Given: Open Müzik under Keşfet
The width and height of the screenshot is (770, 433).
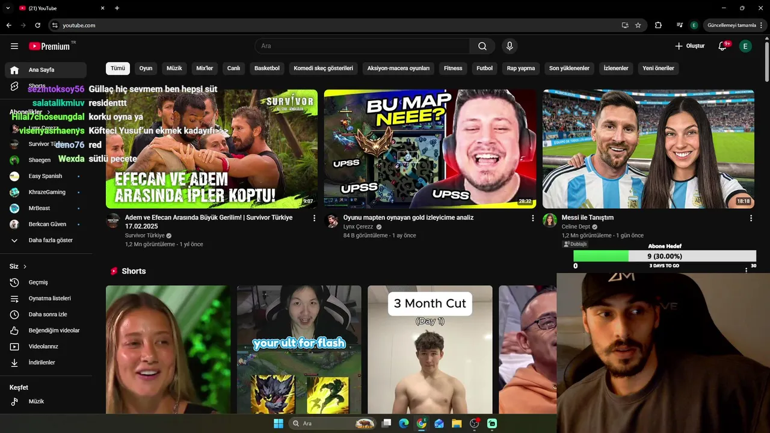Looking at the screenshot, I should point(46,401).
